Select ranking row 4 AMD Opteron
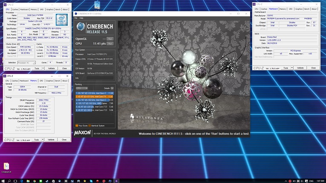 [x=94, y=103]
